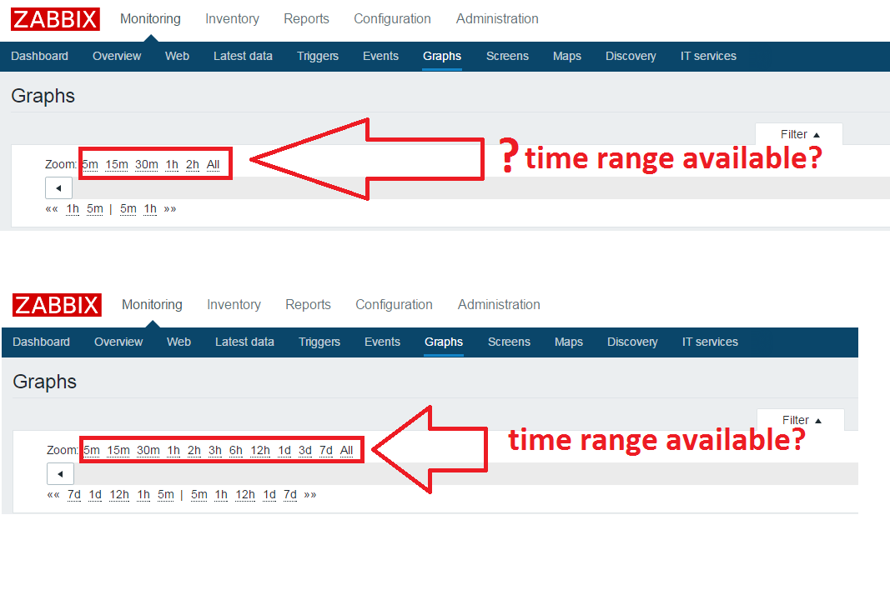
Task: Open the Administration menu in the upper header
Action: [497, 18]
